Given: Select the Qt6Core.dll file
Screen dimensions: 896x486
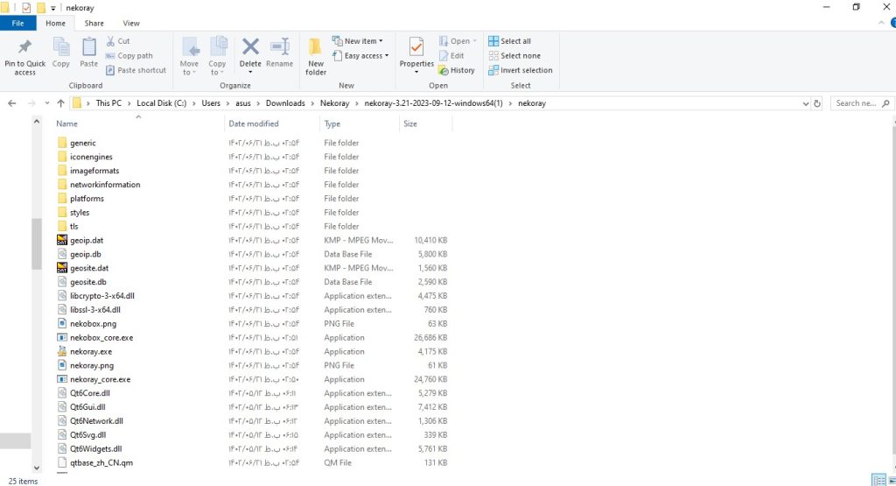Looking at the screenshot, I should point(90,393).
